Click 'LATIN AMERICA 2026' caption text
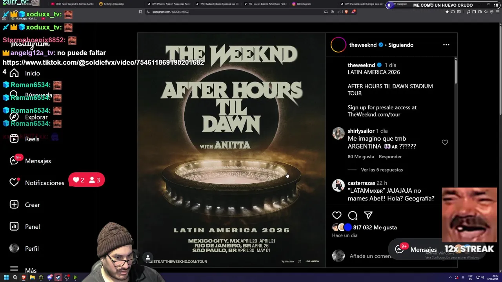 point(374,72)
